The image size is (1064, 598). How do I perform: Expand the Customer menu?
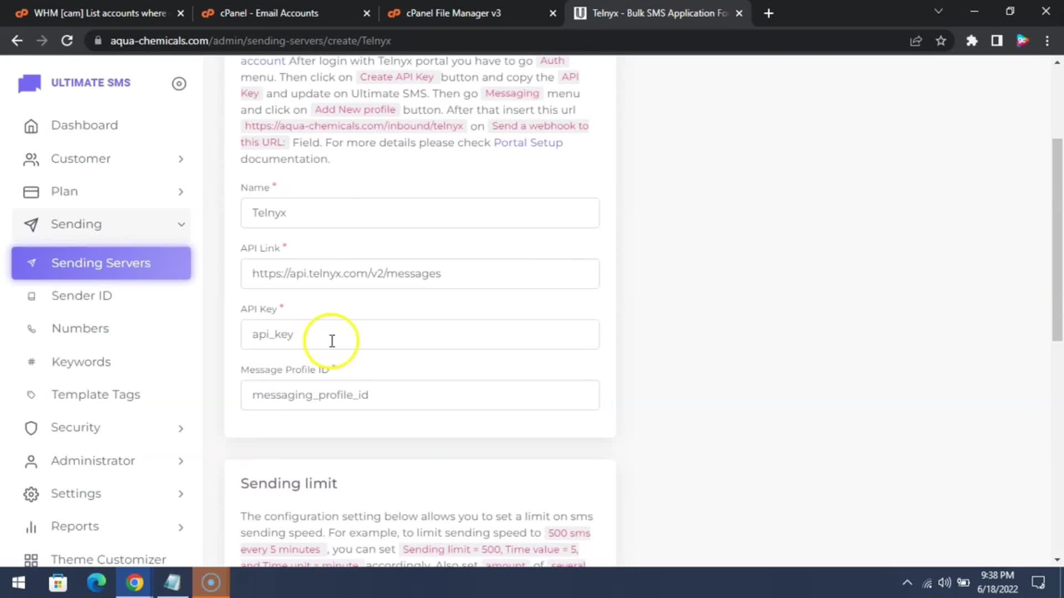(80, 159)
